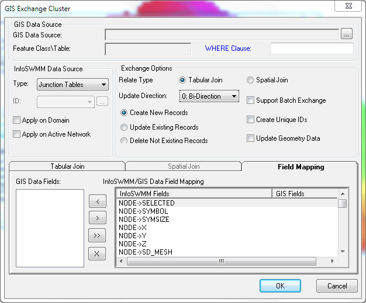Viewport: 366px width, 303px height.
Task: Select the NODE->SD_MESH row
Action: point(227,252)
